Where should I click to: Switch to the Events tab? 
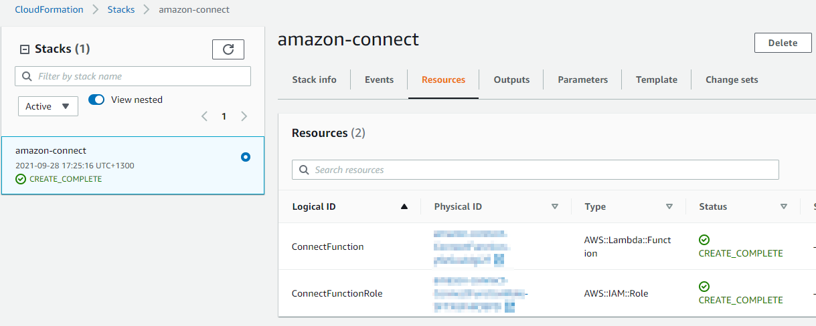pyautogui.click(x=379, y=79)
